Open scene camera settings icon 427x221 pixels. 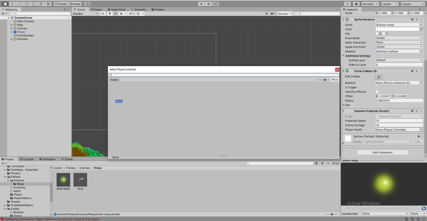tap(273, 14)
